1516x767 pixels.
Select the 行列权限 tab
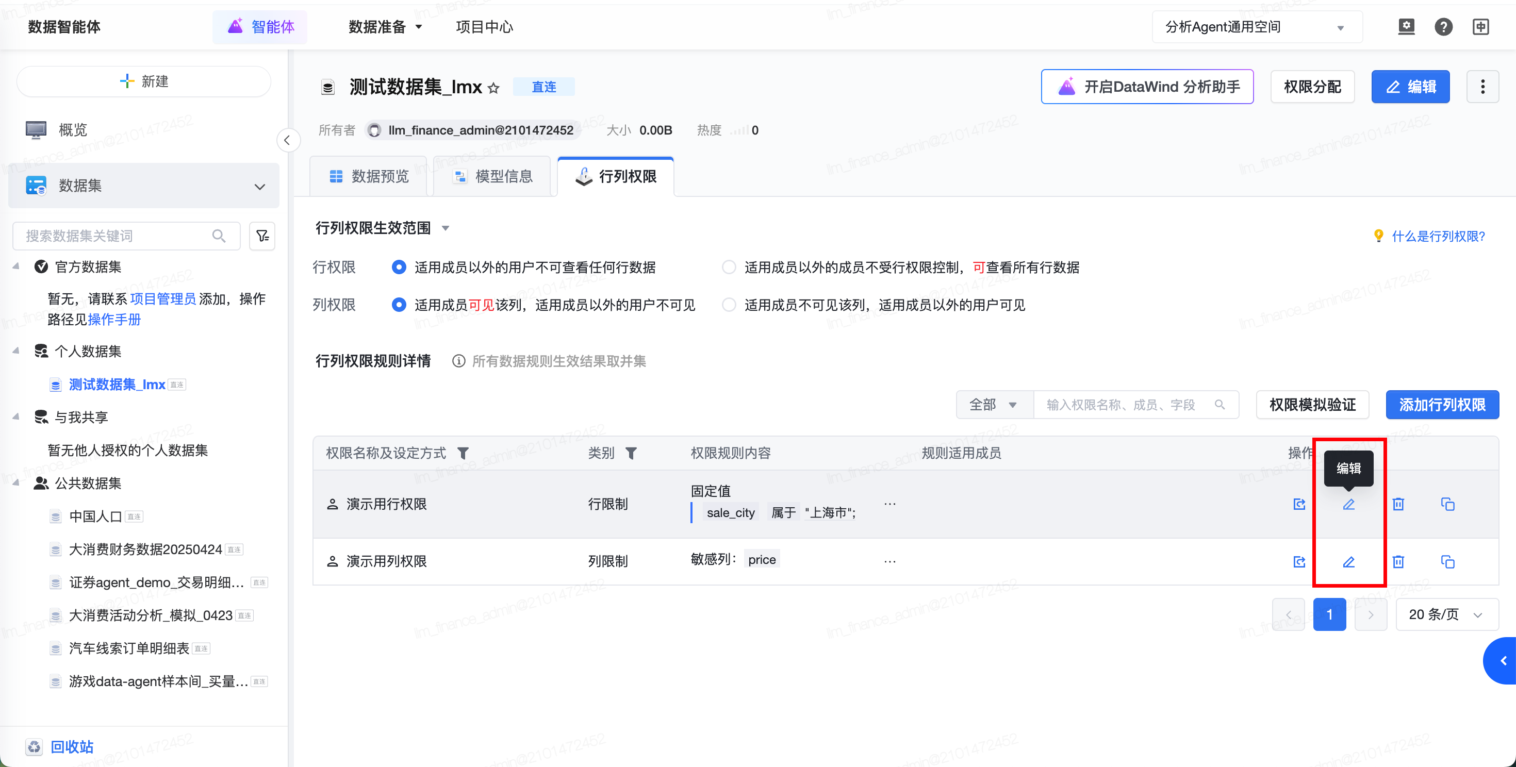(616, 176)
